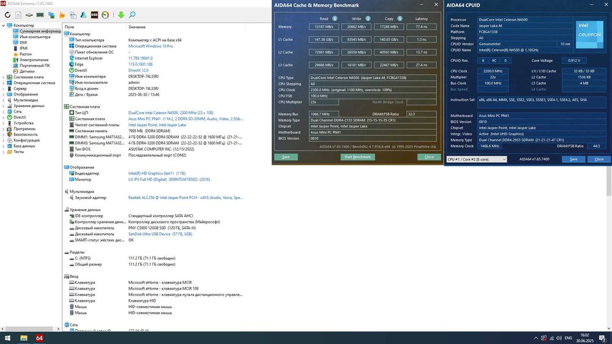Click Close in the Benchmark window
The width and height of the screenshot is (612, 344).
pos(429,157)
